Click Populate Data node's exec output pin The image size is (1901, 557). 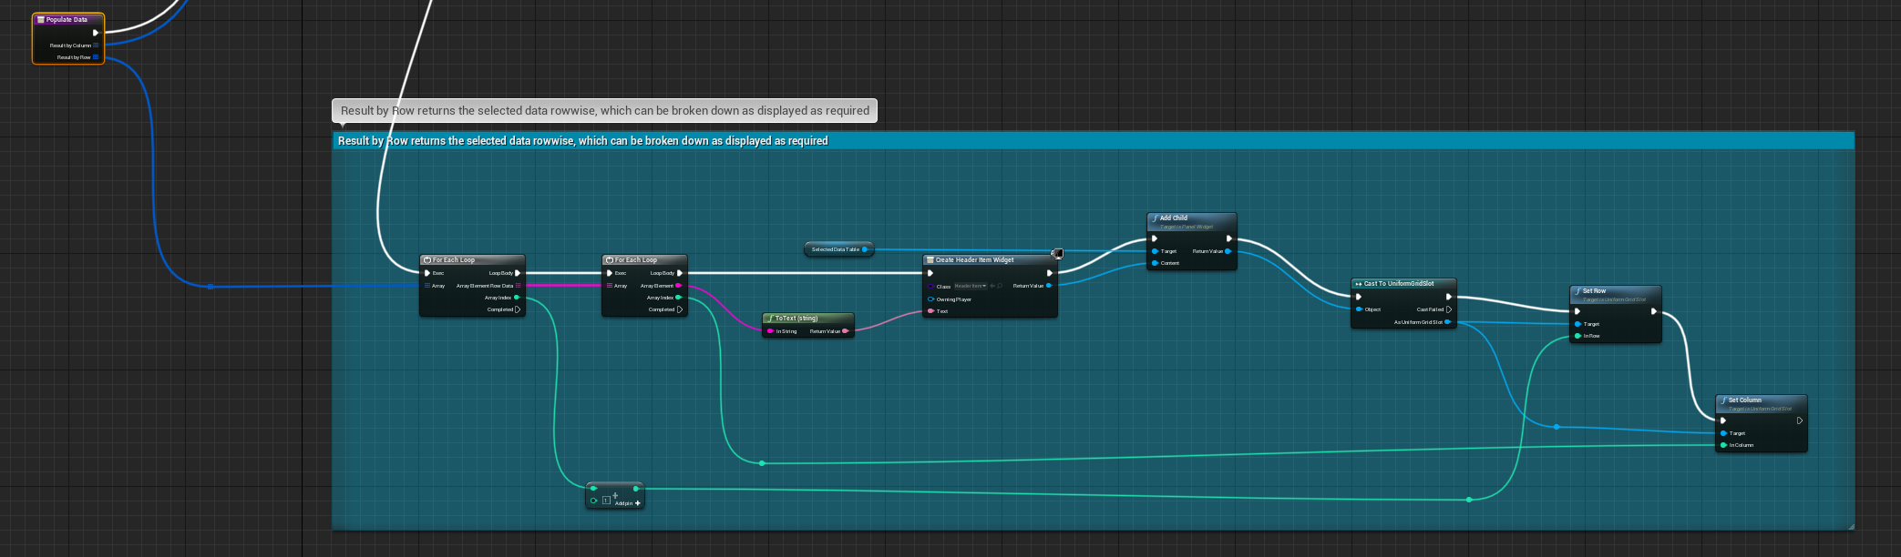click(95, 33)
